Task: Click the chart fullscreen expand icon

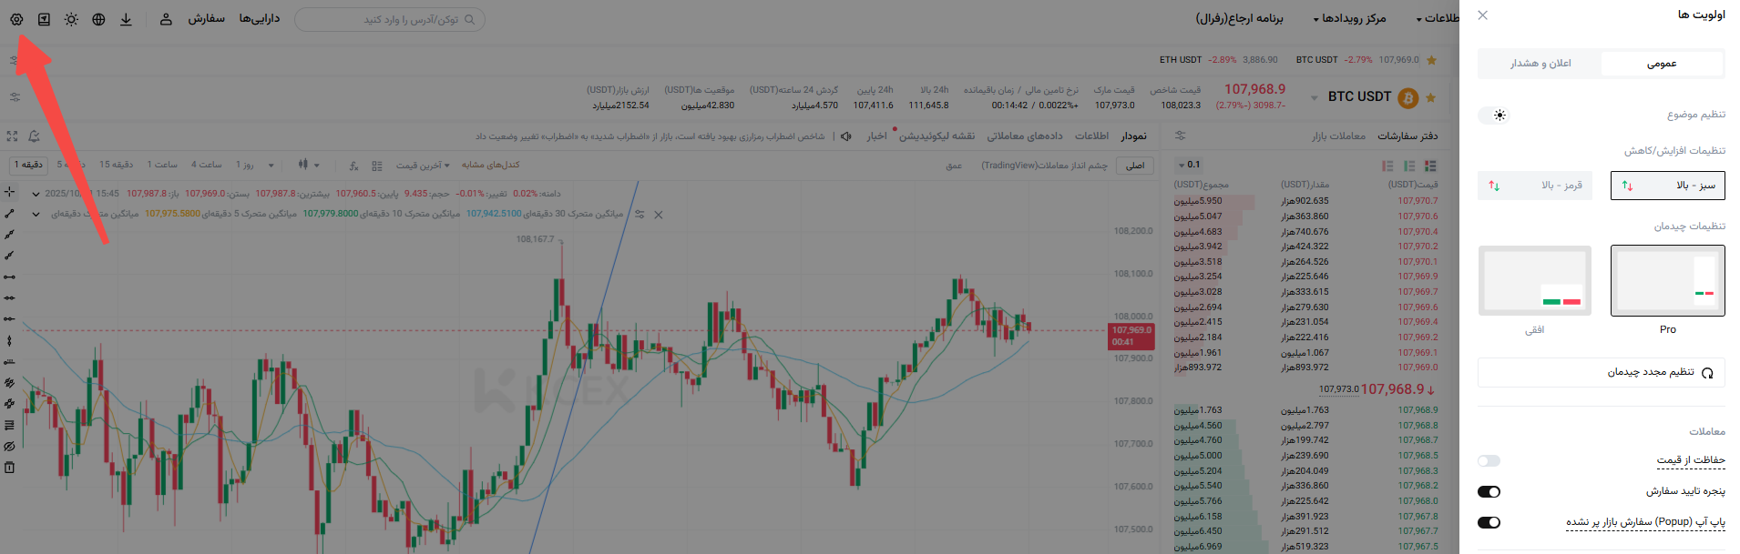Action: coord(12,136)
